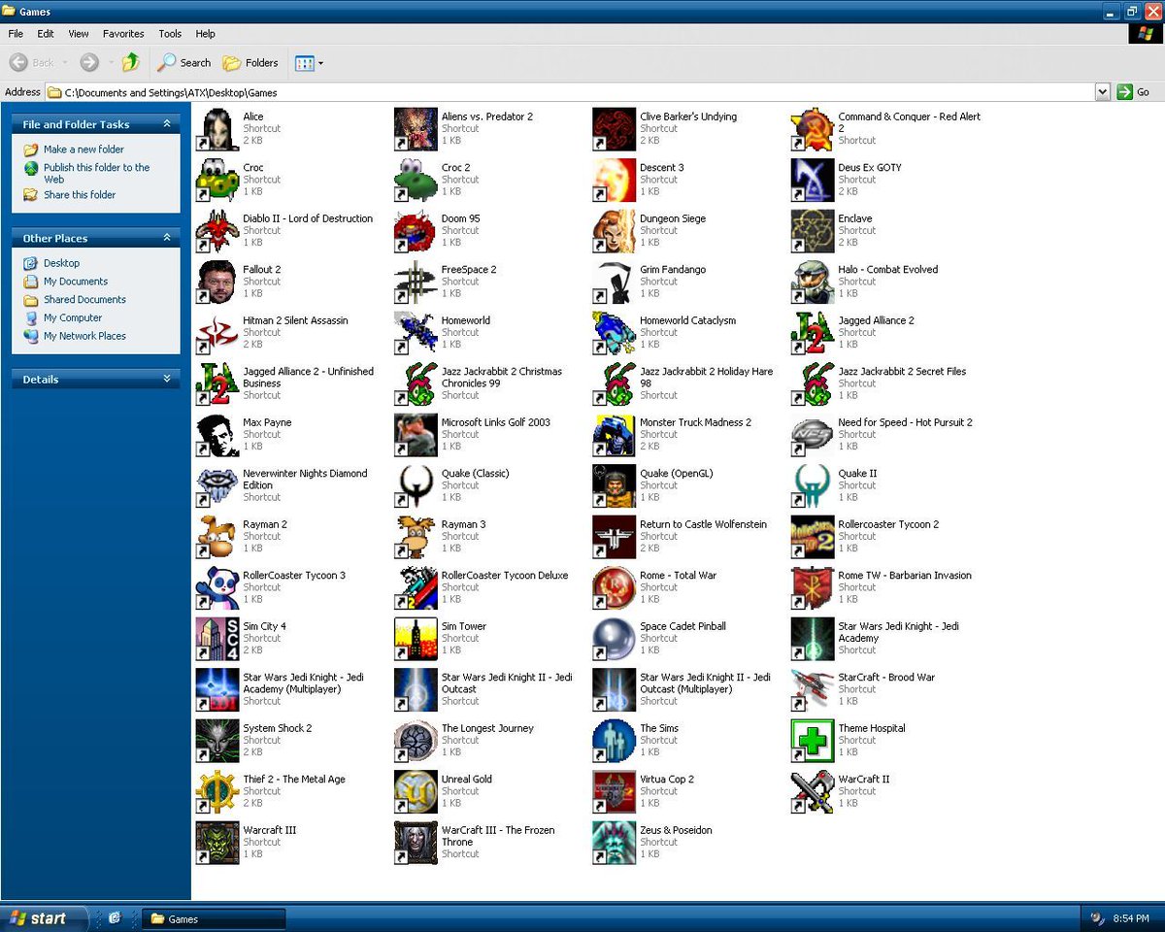
Task: Open My Network Places link
Action: pos(84,336)
